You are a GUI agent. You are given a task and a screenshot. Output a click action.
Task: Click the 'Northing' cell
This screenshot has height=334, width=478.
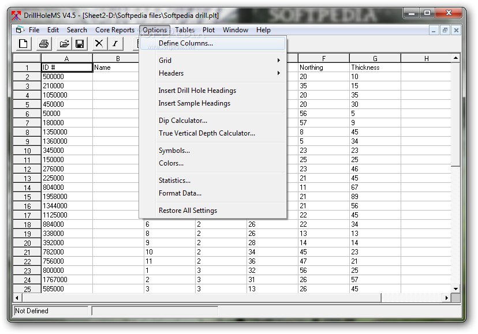[x=323, y=67]
